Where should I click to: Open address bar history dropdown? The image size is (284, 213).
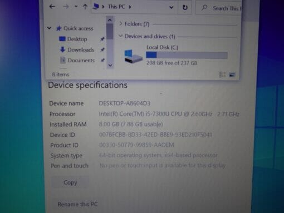172,7
